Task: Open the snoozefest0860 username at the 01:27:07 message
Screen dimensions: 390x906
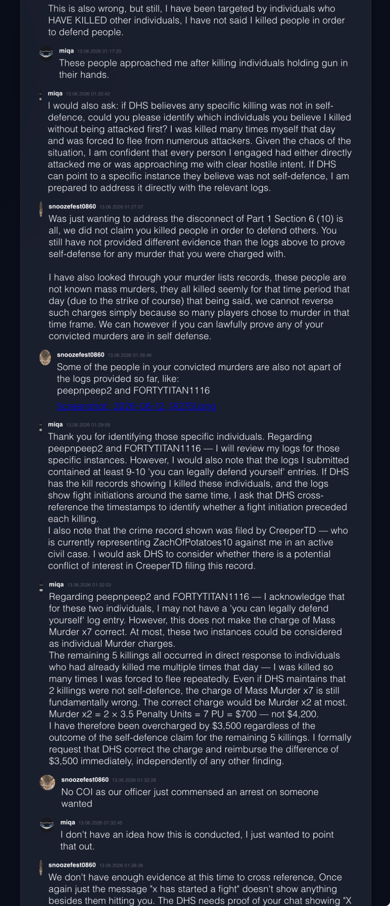Action: pyautogui.click(x=72, y=207)
